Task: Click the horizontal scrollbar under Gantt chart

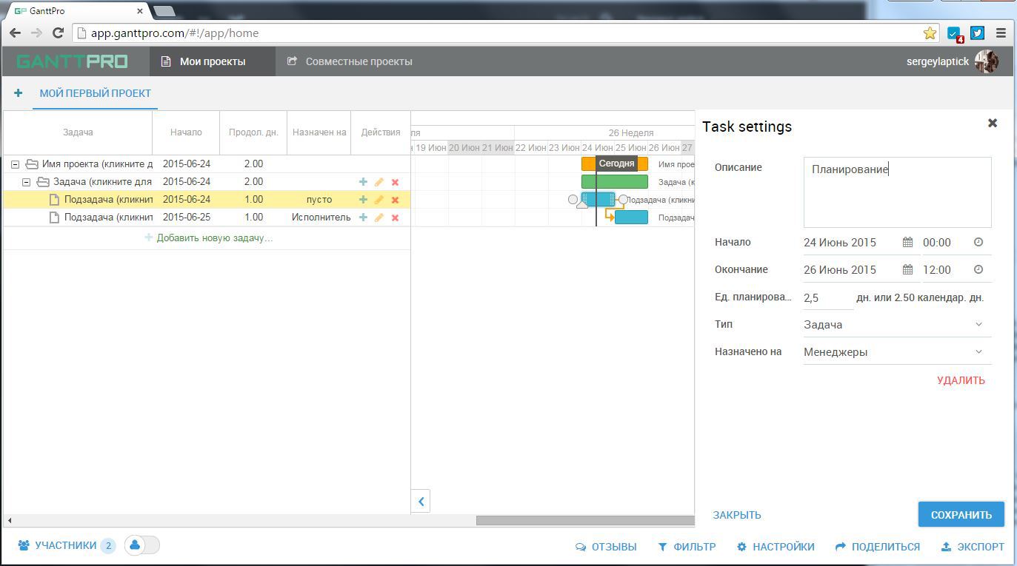Action: (x=585, y=520)
